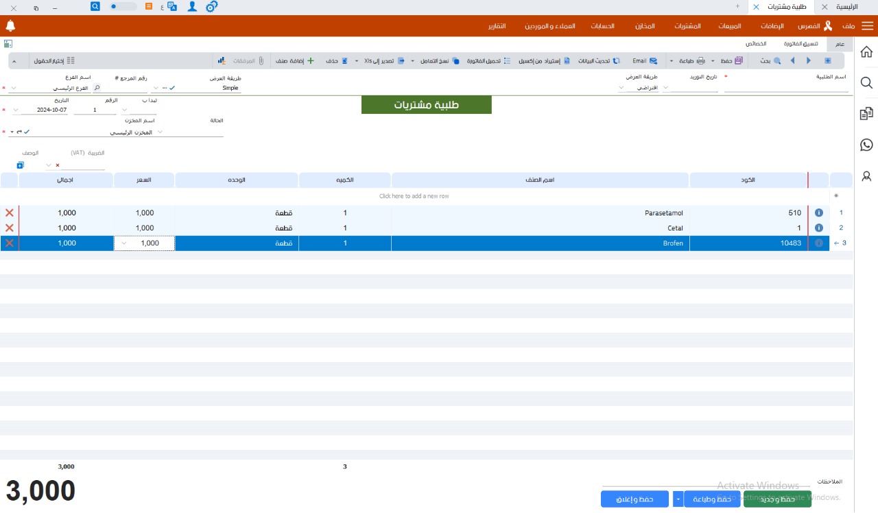Click the info icon for the Cetal row
Image resolution: width=878 pixels, height=513 pixels.
tap(818, 228)
